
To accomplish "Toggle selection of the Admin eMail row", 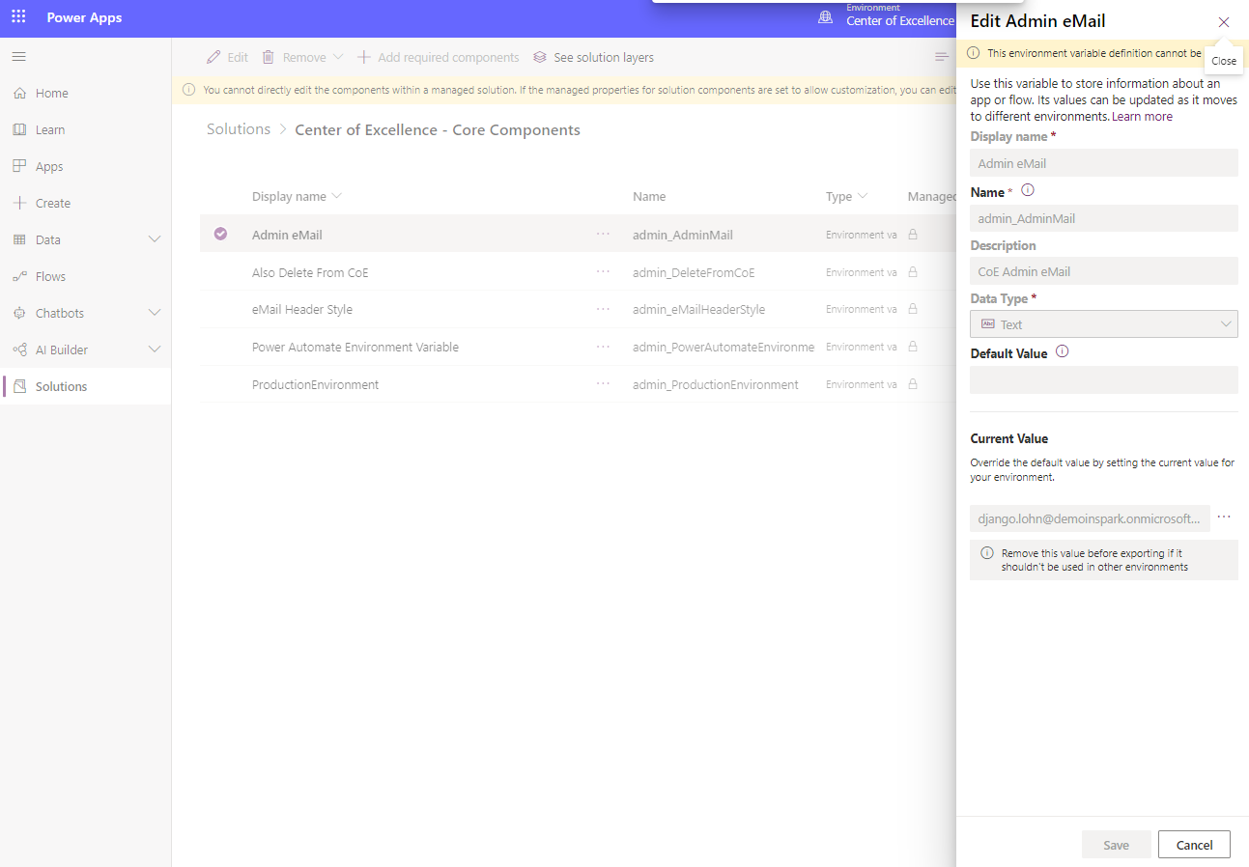I will (x=220, y=234).
